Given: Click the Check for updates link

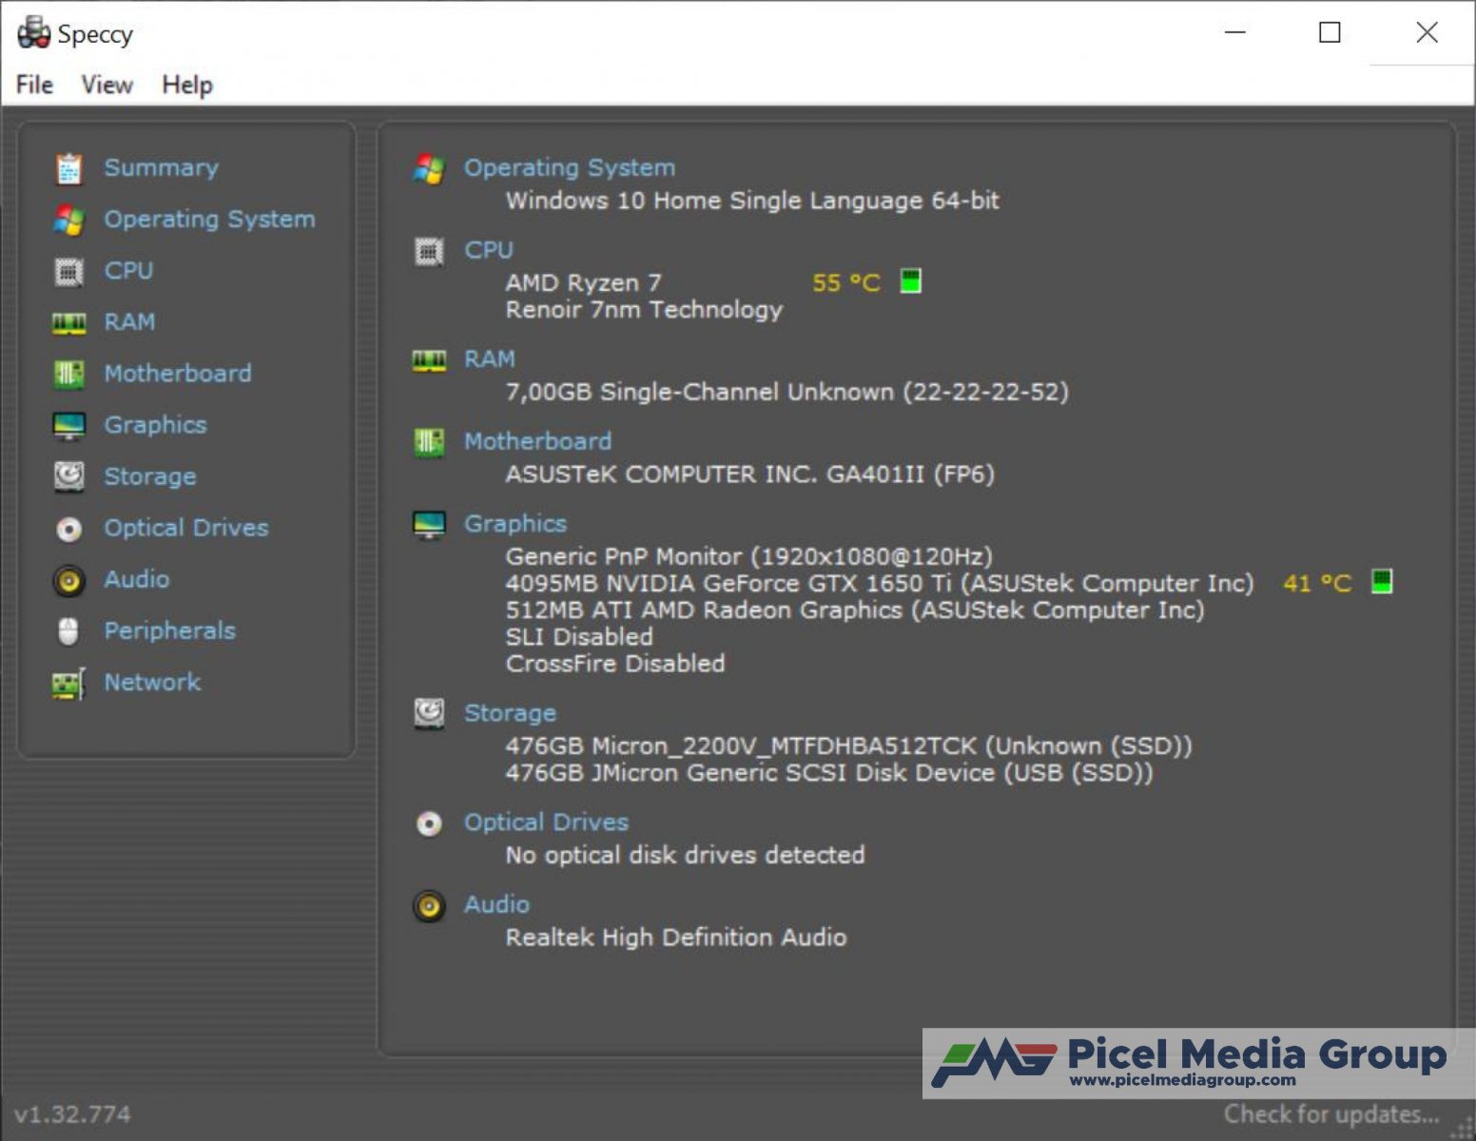Looking at the screenshot, I should [x=1330, y=1113].
